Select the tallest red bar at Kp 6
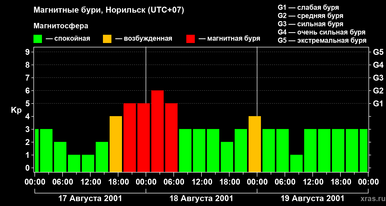The image size is (386, 206). (157, 131)
